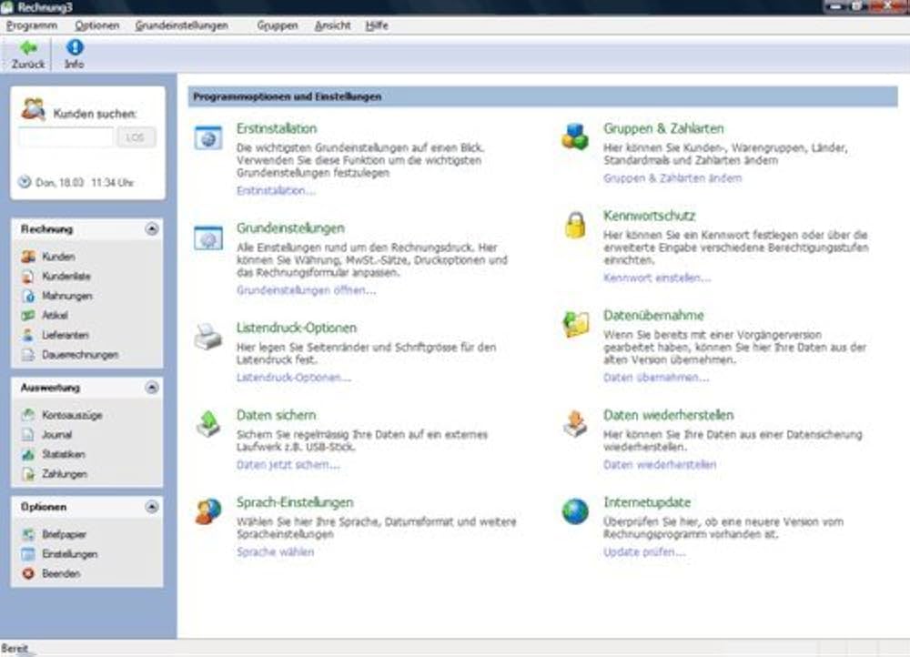910x657 pixels.
Task: Click the LOS search button
Action: (x=136, y=137)
